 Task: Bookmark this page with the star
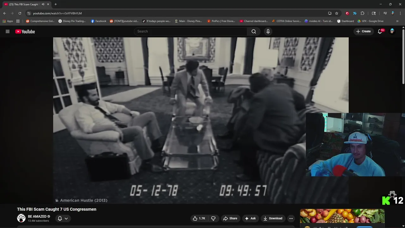pyautogui.click(x=337, y=13)
